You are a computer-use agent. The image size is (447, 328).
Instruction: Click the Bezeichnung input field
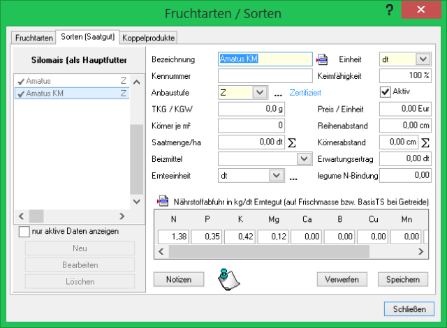coord(265,59)
